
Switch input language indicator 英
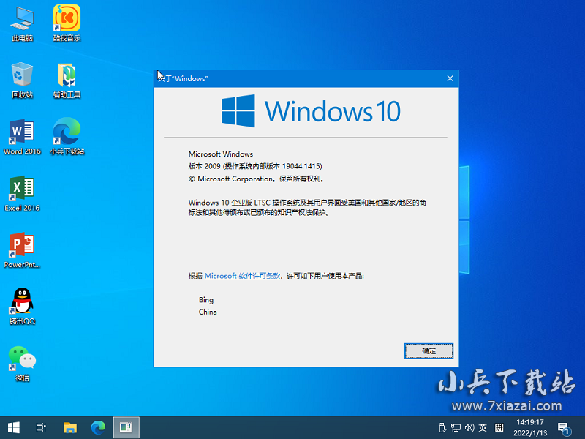pos(483,428)
